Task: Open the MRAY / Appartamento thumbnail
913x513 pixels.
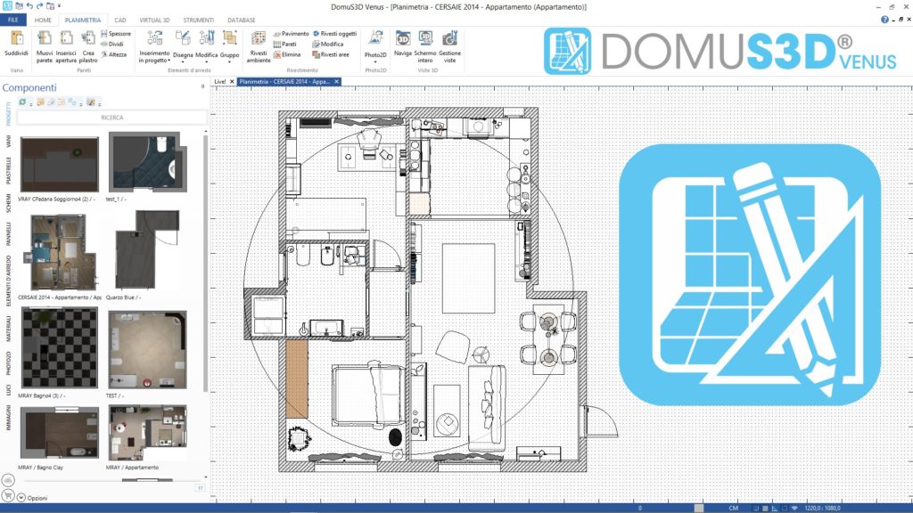Action: point(147,432)
